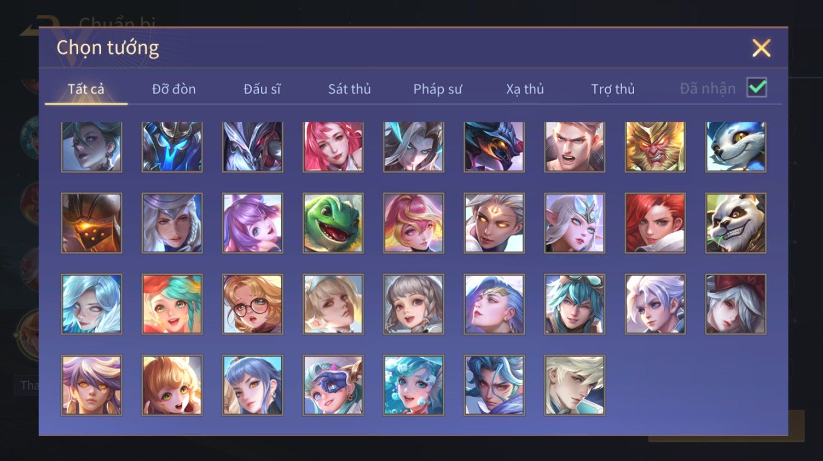Viewport: 823px width, 461px height.
Task: Select the girl with bubbles and teal hair
Action: 414,385
